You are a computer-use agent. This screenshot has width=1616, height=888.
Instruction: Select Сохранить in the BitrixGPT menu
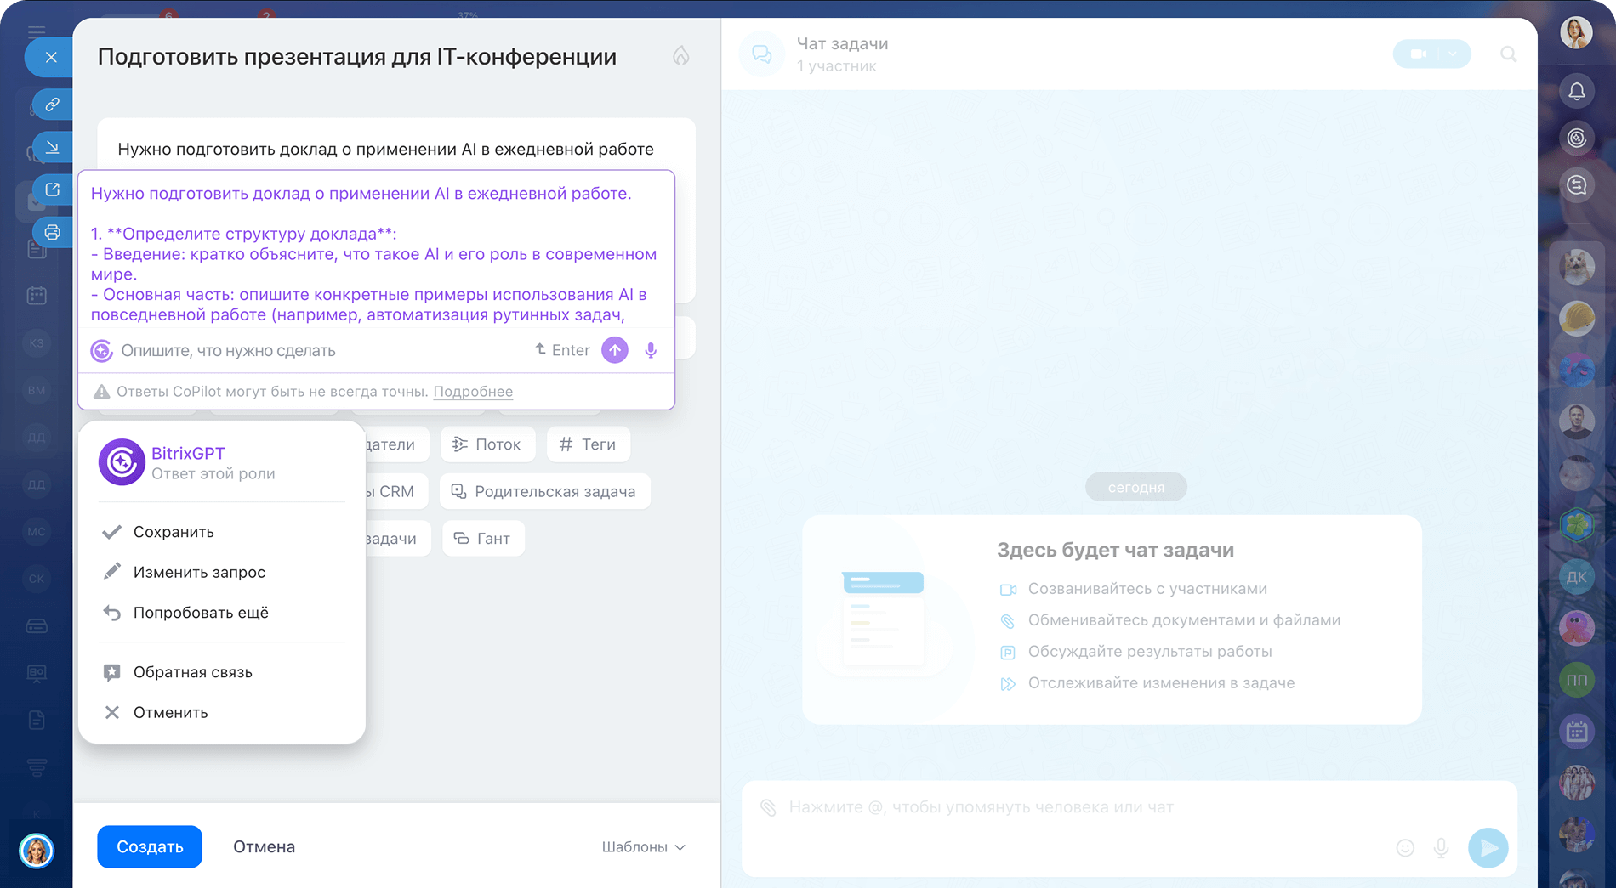[x=174, y=532]
